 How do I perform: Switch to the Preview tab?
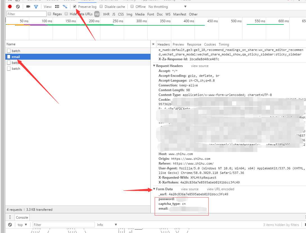click(178, 44)
